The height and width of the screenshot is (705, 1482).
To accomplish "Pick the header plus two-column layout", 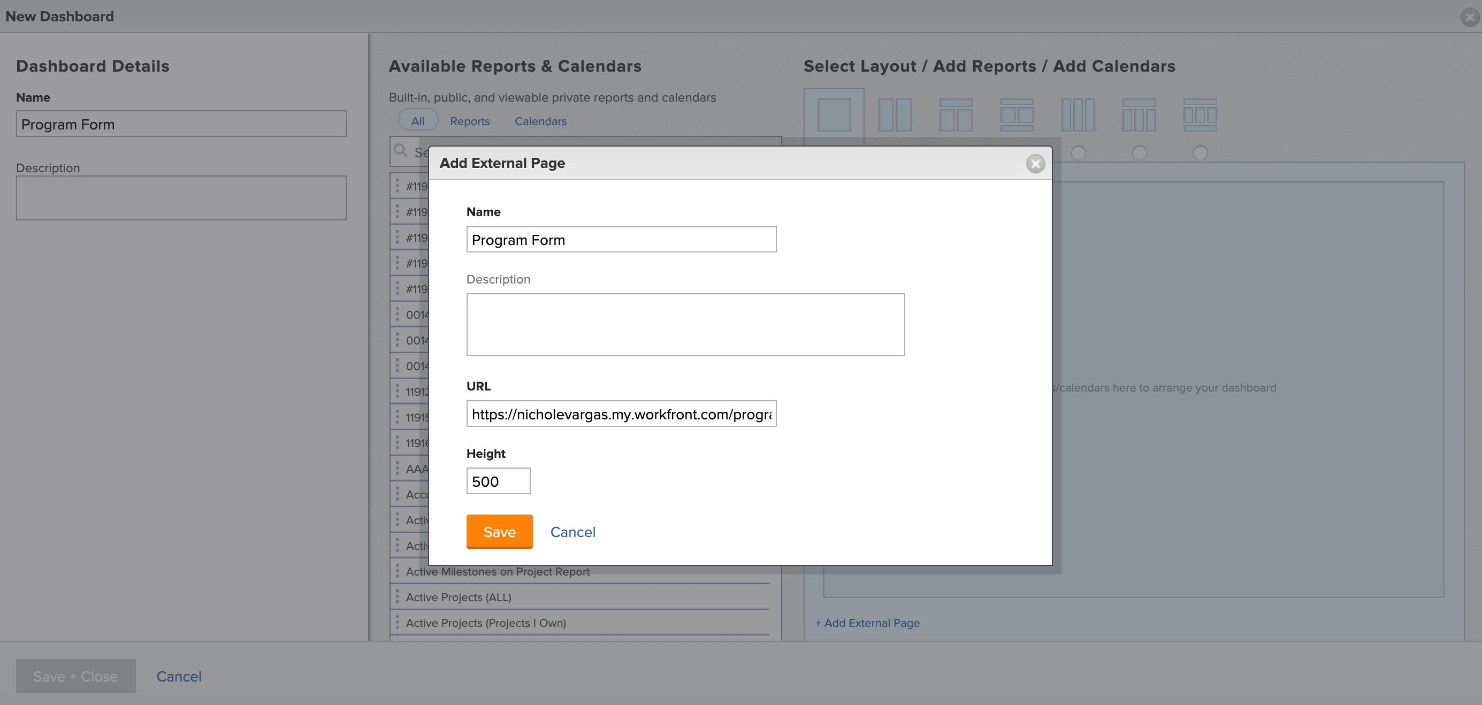I will [956, 114].
